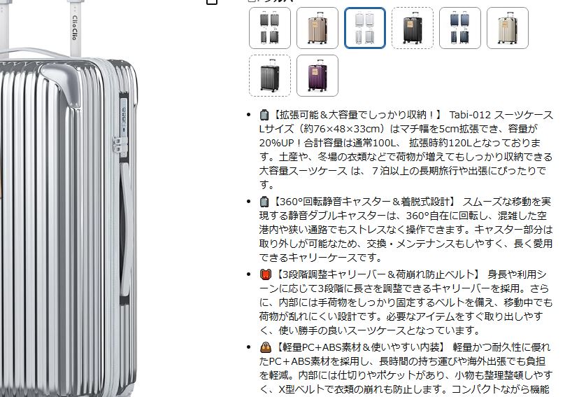The width and height of the screenshot is (572, 397).
Task: Click the Tabi-012 スーツケース text
Action: pyautogui.click(x=501, y=115)
